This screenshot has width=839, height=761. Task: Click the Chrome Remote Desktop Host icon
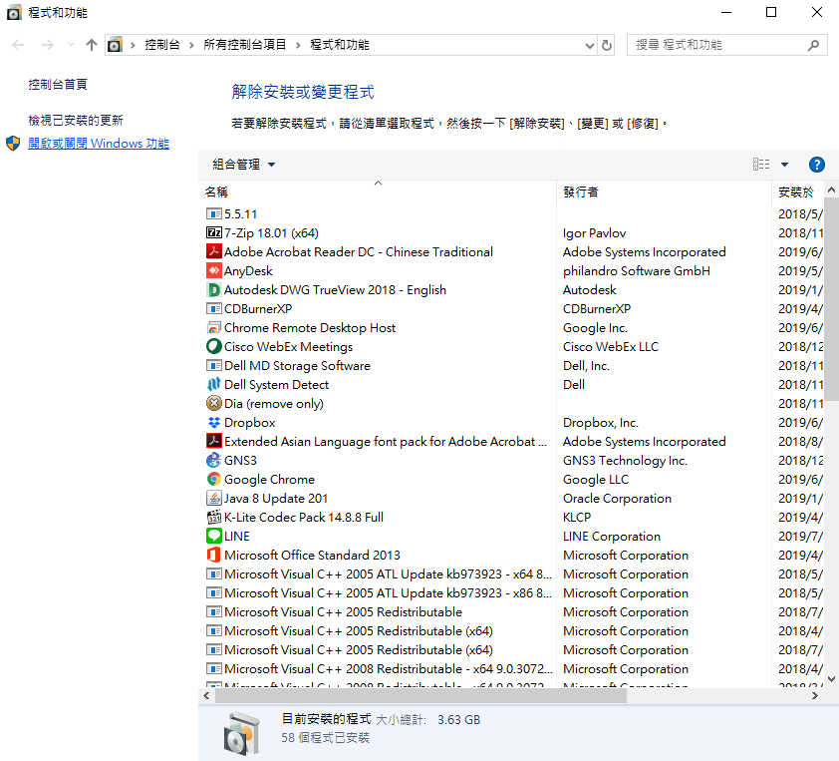213,328
